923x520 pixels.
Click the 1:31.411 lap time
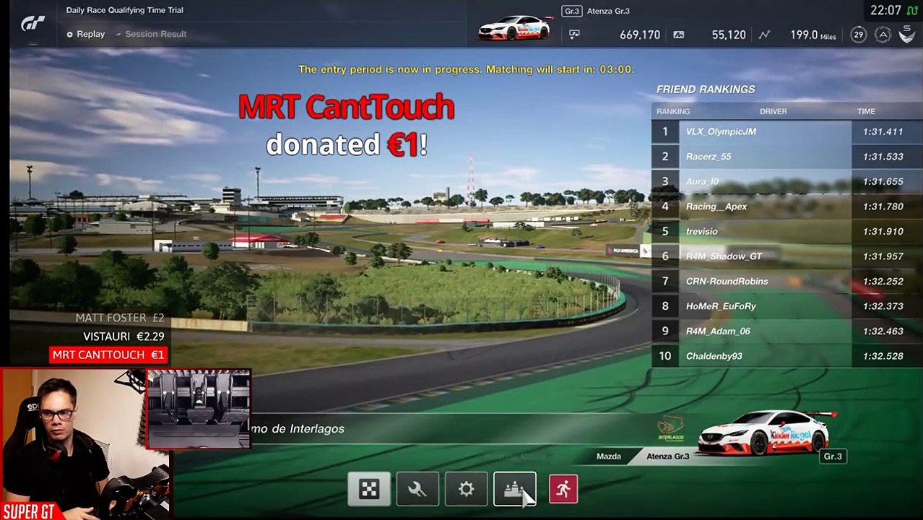click(883, 131)
